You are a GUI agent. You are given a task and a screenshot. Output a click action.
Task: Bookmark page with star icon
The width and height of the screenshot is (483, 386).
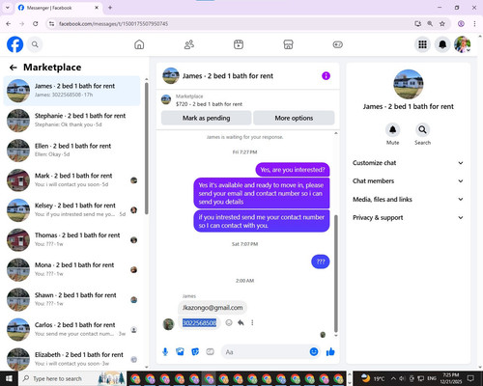point(442,23)
